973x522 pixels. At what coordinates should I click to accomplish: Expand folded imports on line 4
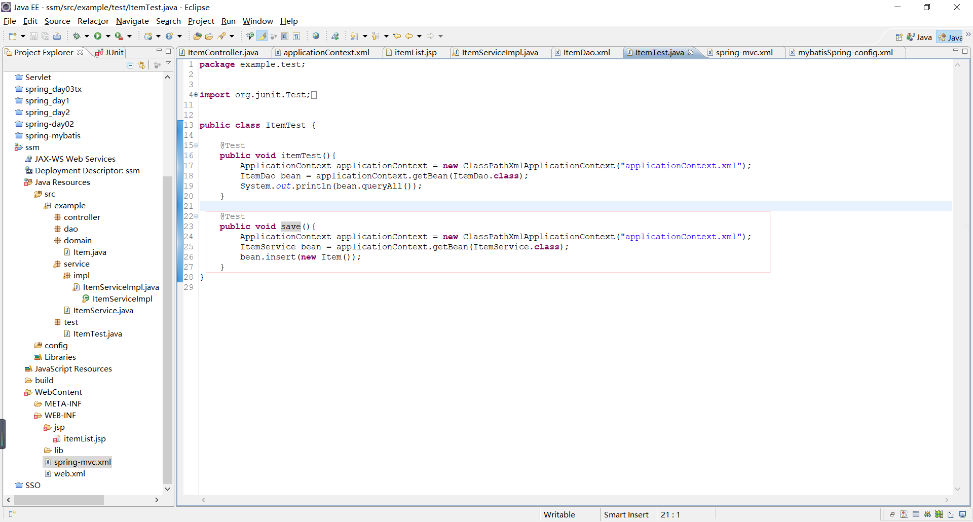coord(196,95)
